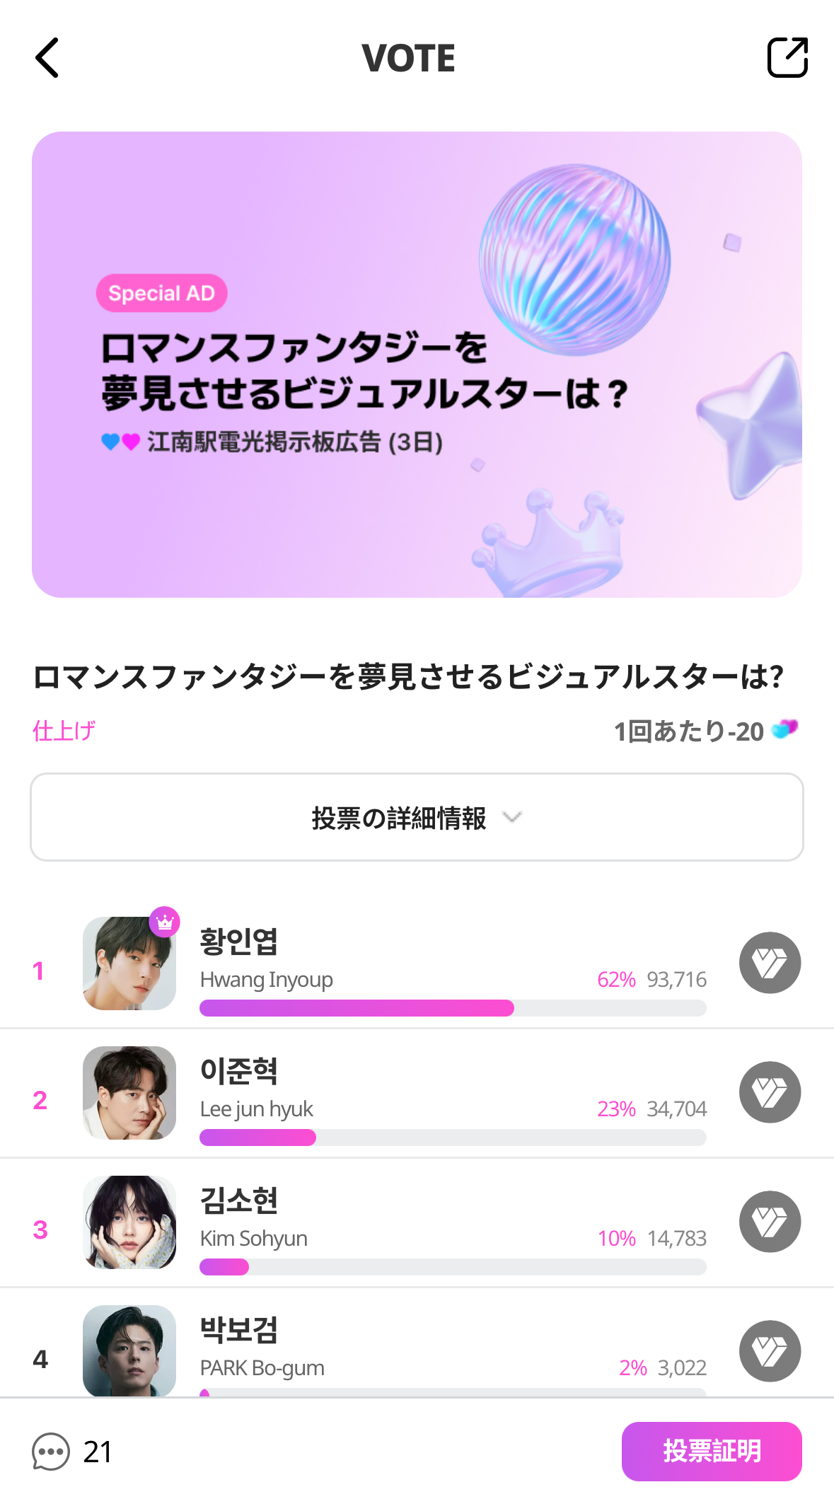
Task: Open Lee jun hyuk's profile thumbnail
Action: tap(129, 1093)
